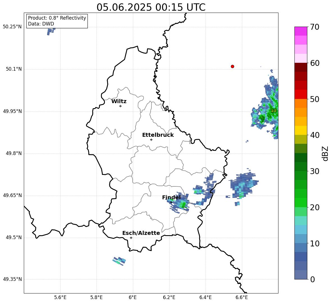332x303 pixels.
Task: Click the magenta top colorbar segment
Action: [301, 31]
